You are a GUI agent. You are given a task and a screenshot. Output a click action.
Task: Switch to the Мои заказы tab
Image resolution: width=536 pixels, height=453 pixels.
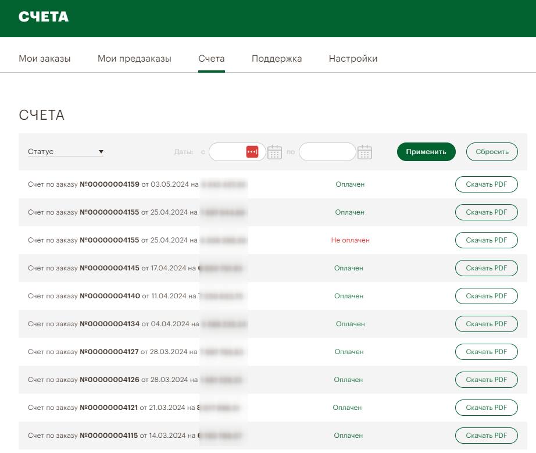[x=45, y=59]
